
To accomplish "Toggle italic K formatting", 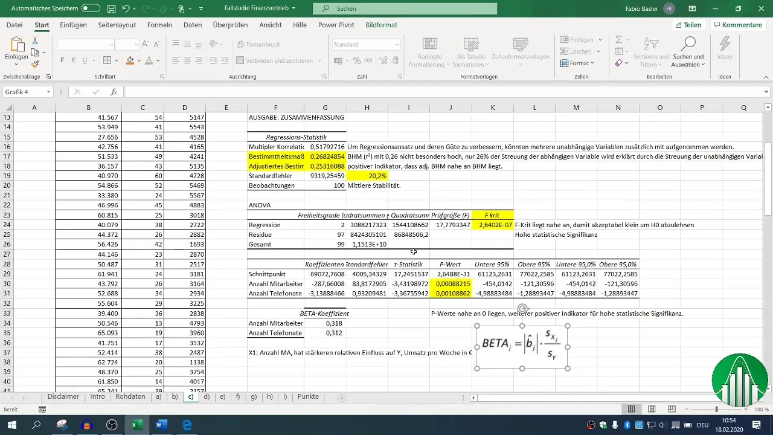I will point(74,60).
